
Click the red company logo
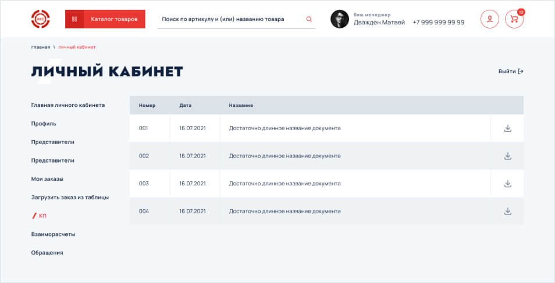click(40, 19)
